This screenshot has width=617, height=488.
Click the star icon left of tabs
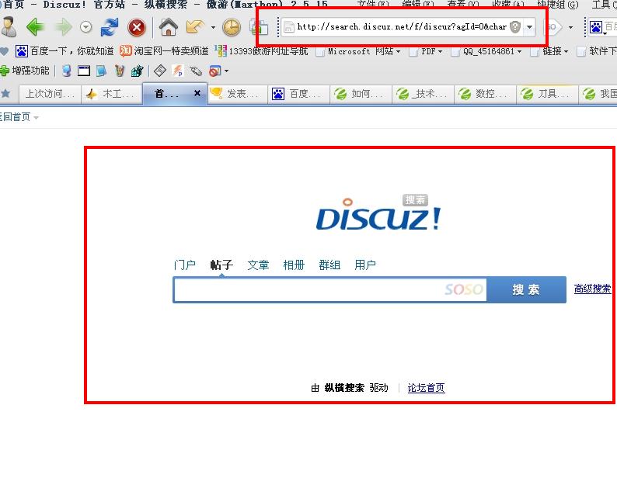coord(5,94)
